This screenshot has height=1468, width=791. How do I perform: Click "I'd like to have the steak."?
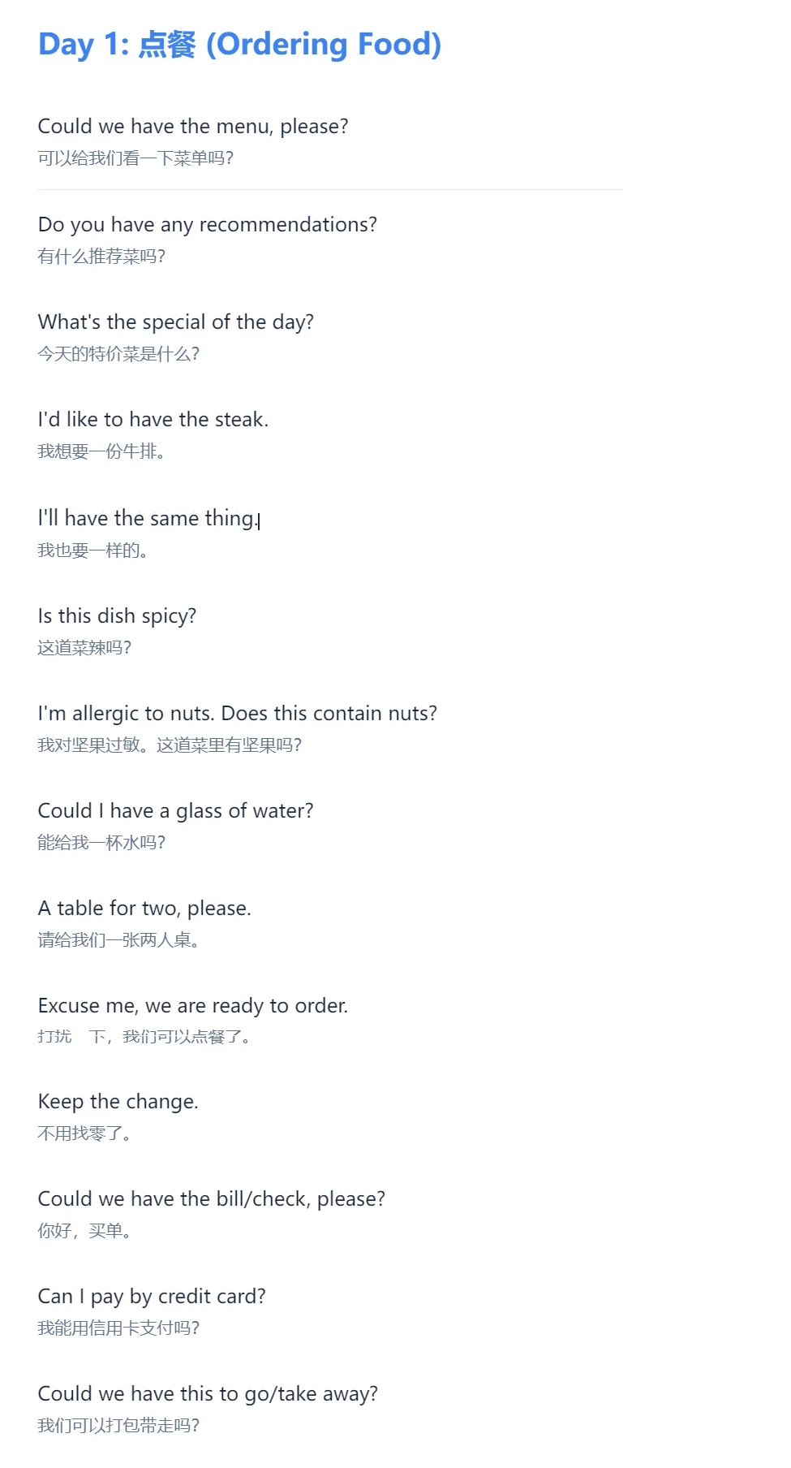tap(153, 420)
